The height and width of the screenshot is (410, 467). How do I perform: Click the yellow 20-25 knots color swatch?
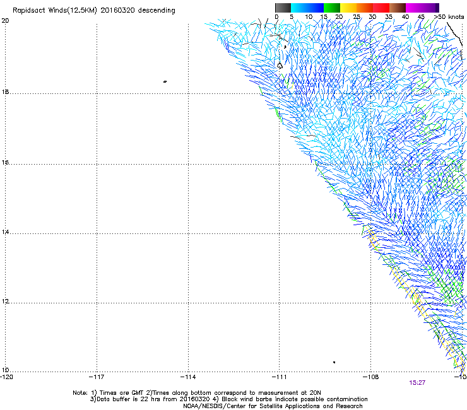348,8
